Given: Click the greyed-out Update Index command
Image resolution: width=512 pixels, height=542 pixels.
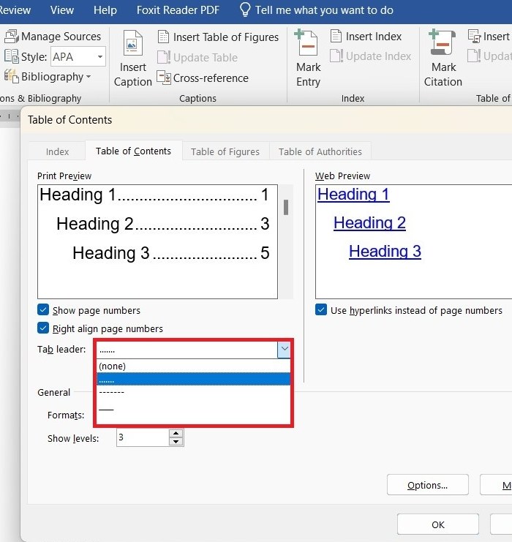Looking at the screenshot, I should [370, 56].
